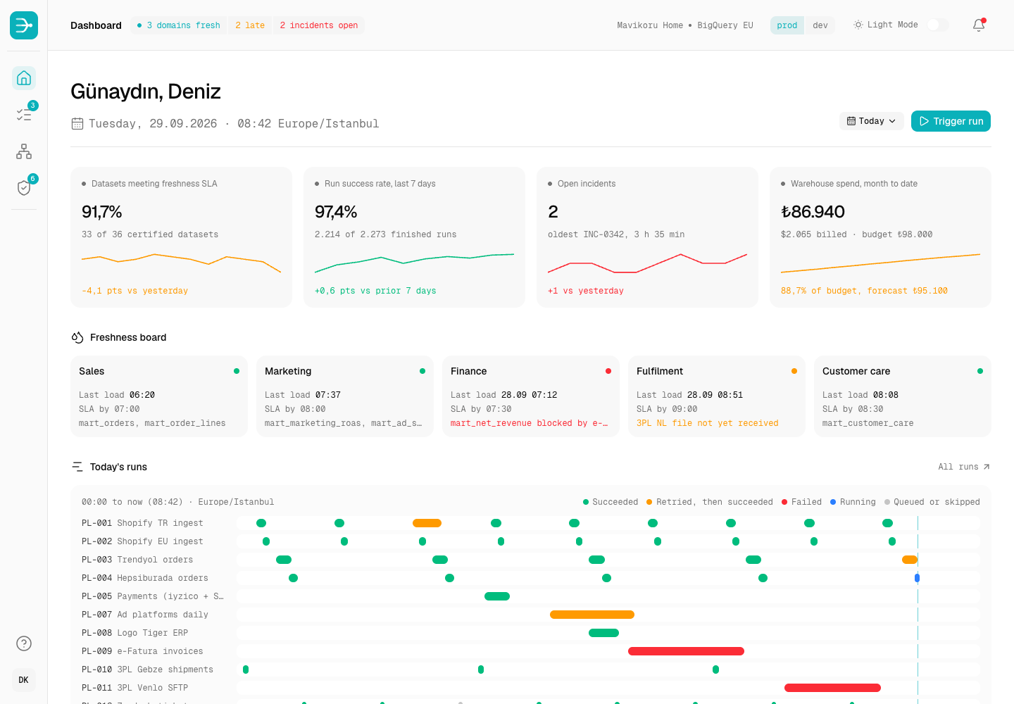Click the blue running marker on PL-004
Screen dimensions: 1014x704
click(917, 578)
